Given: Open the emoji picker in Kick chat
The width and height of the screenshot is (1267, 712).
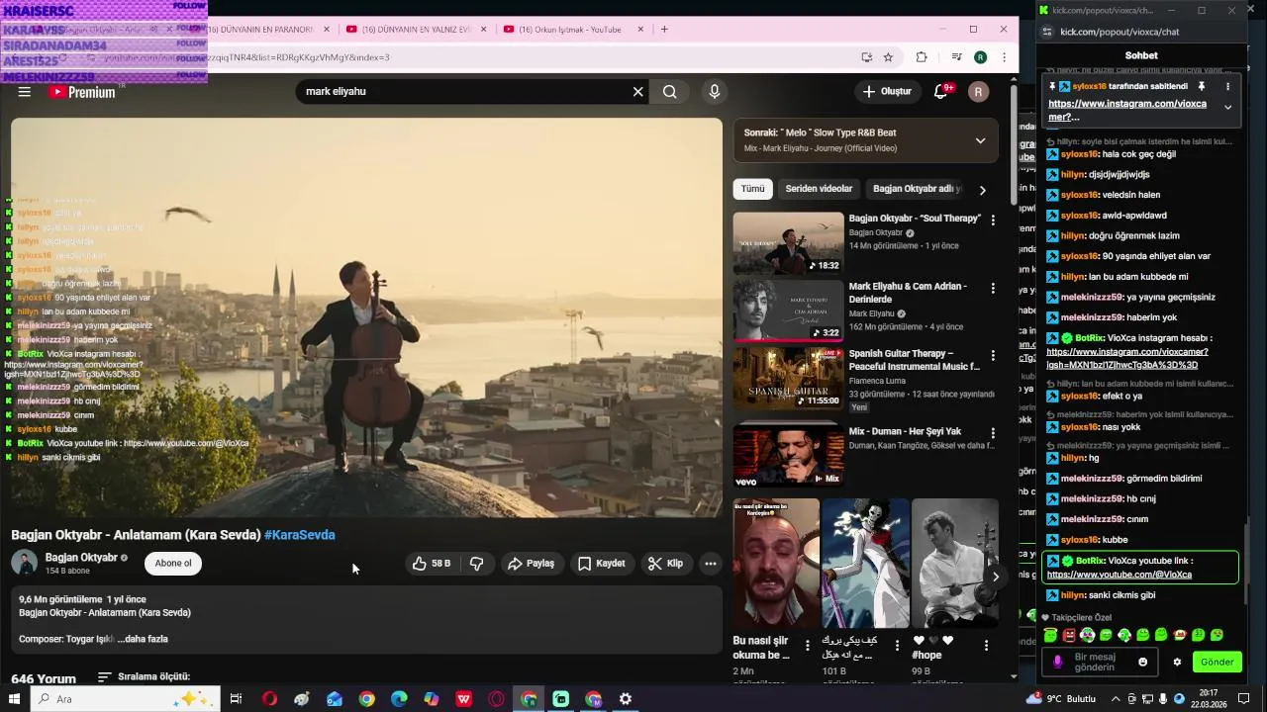Looking at the screenshot, I should pos(1143,663).
